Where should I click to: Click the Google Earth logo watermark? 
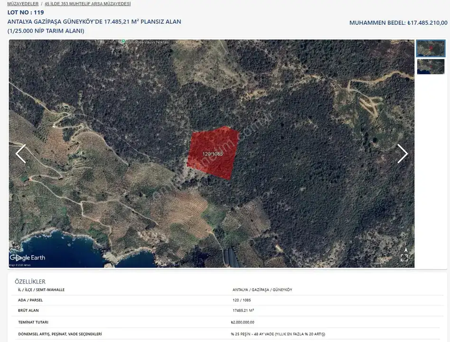pyautogui.click(x=28, y=257)
